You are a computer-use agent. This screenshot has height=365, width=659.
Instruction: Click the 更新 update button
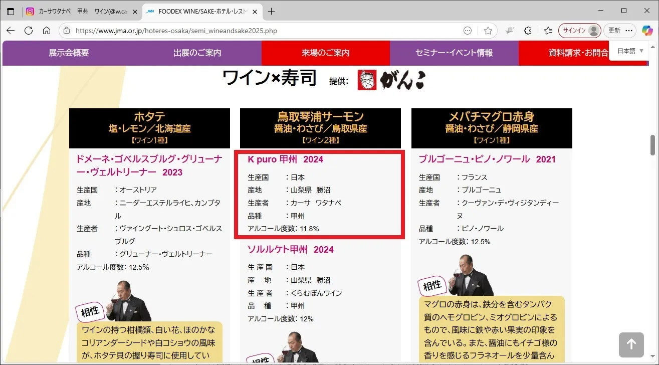click(x=614, y=31)
